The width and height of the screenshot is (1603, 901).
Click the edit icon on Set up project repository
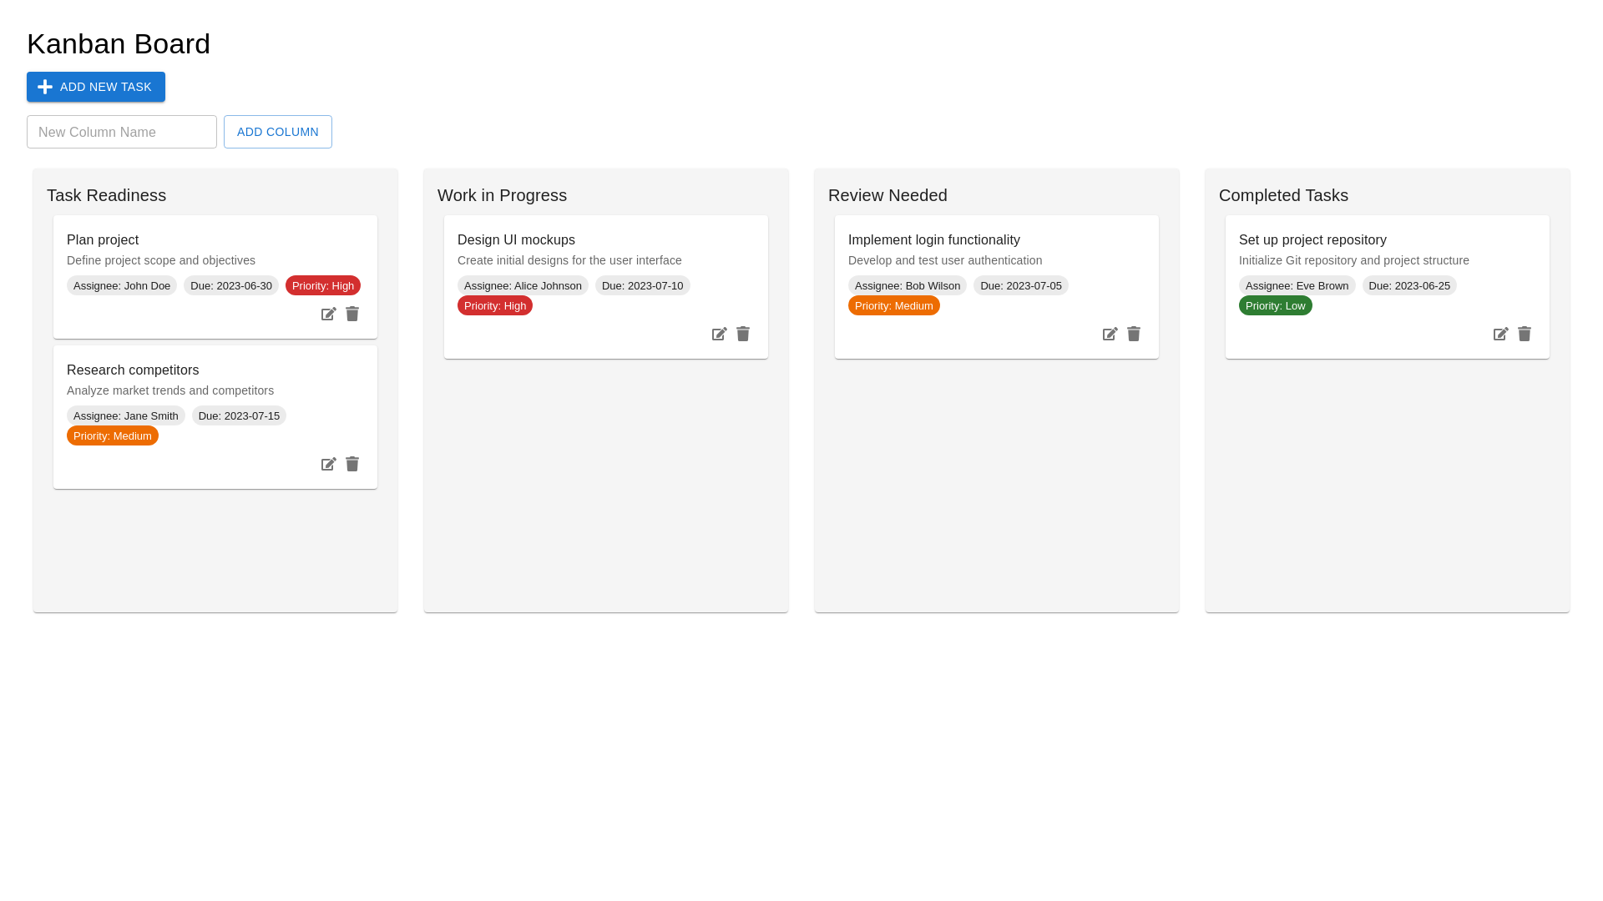point(1500,334)
